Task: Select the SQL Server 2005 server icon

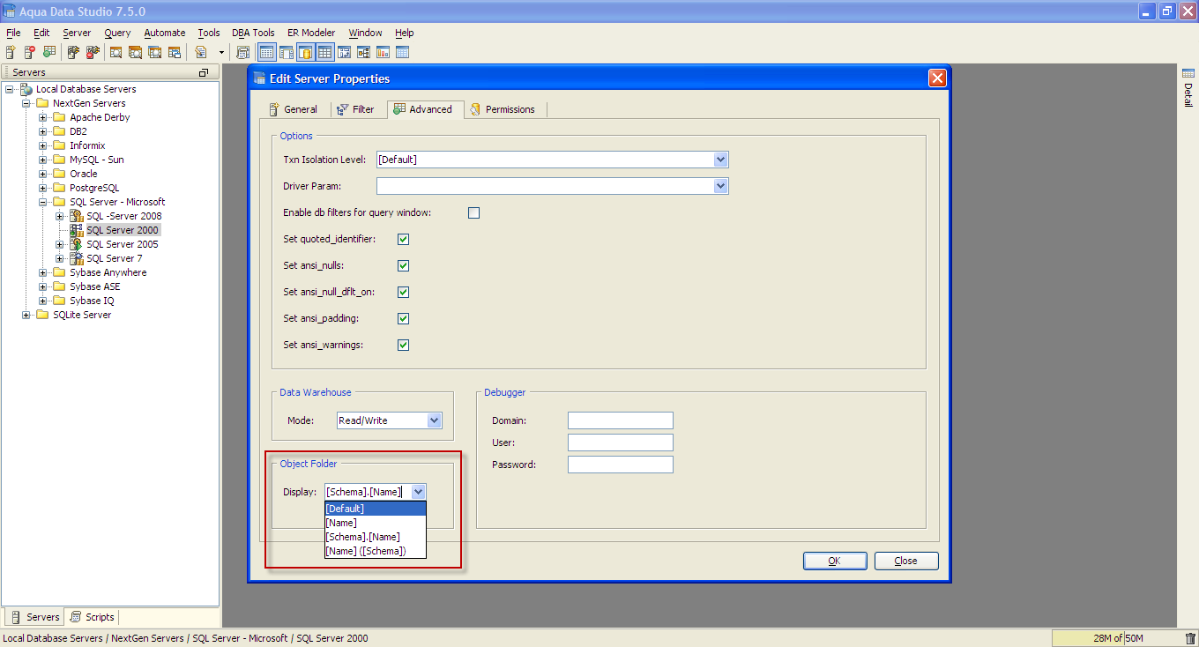Action: 77,244
